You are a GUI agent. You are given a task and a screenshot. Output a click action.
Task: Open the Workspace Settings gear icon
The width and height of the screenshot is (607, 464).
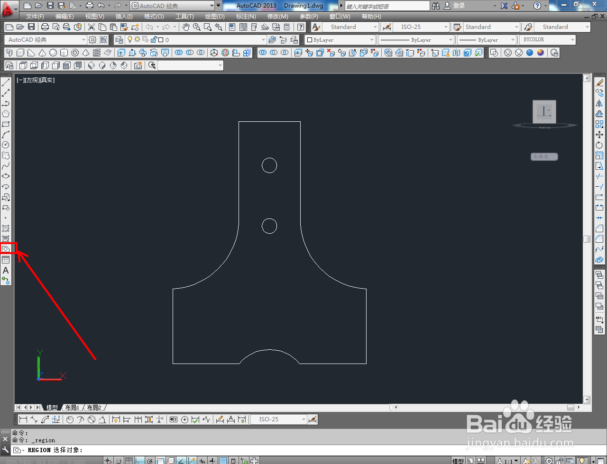pos(92,40)
